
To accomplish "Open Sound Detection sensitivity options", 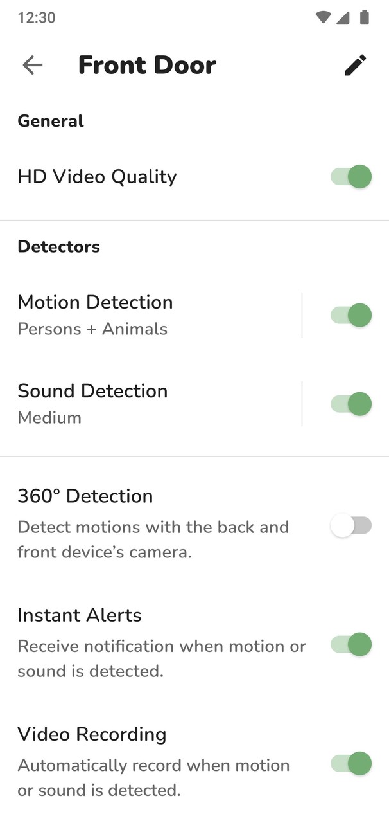I will 92,391.
